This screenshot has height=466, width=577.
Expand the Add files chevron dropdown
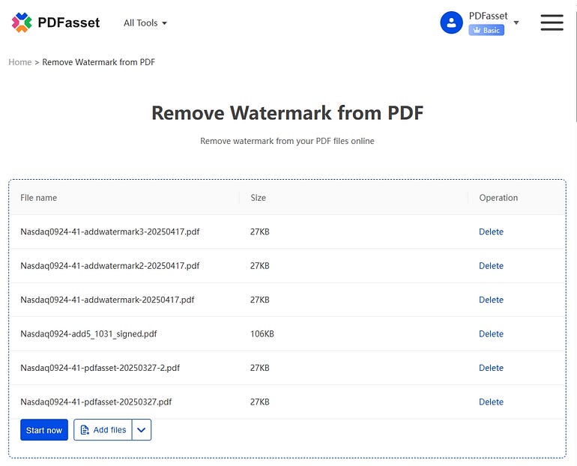(x=142, y=429)
